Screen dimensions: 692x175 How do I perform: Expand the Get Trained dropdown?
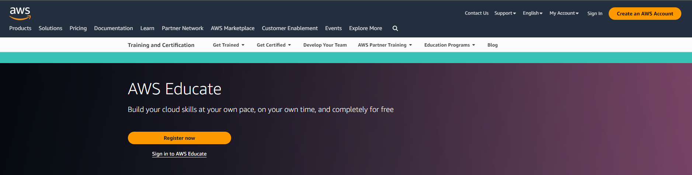pyautogui.click(x=229, y=45)
